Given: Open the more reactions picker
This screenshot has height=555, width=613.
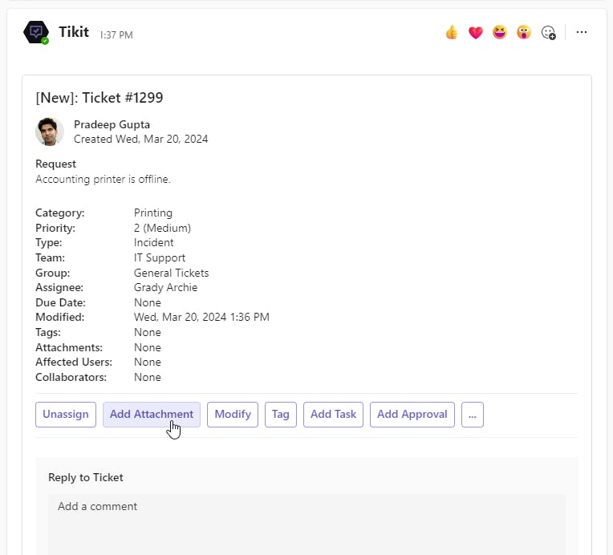Looking at the screenshot, I should [x=549, y=33].
